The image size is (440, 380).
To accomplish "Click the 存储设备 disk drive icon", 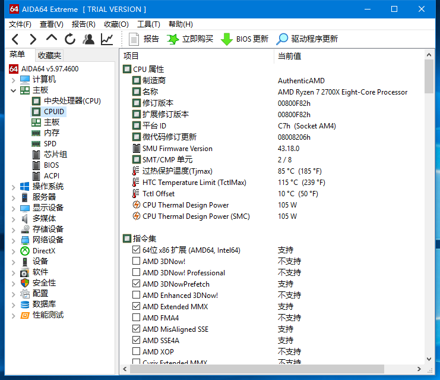I will coord(25,229).
